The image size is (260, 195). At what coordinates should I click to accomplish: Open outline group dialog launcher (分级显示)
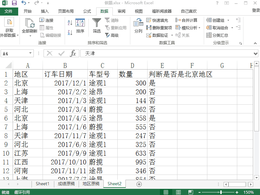click(x=240, y=44)
